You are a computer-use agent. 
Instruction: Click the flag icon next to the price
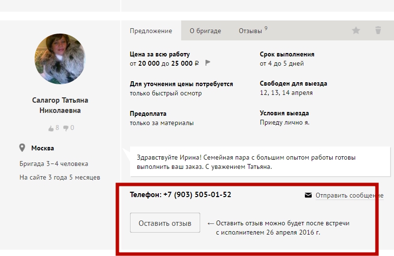click(207, 63)
